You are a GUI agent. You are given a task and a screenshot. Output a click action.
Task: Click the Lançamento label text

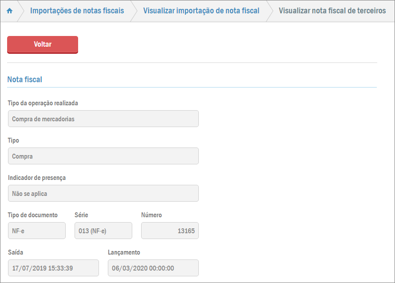pos(124,252)
